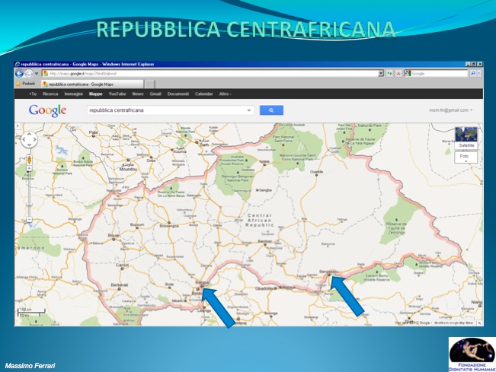Click the browser refresh icon
The height and width of the screenshot is (372, 496).
(x=389, y=73)
